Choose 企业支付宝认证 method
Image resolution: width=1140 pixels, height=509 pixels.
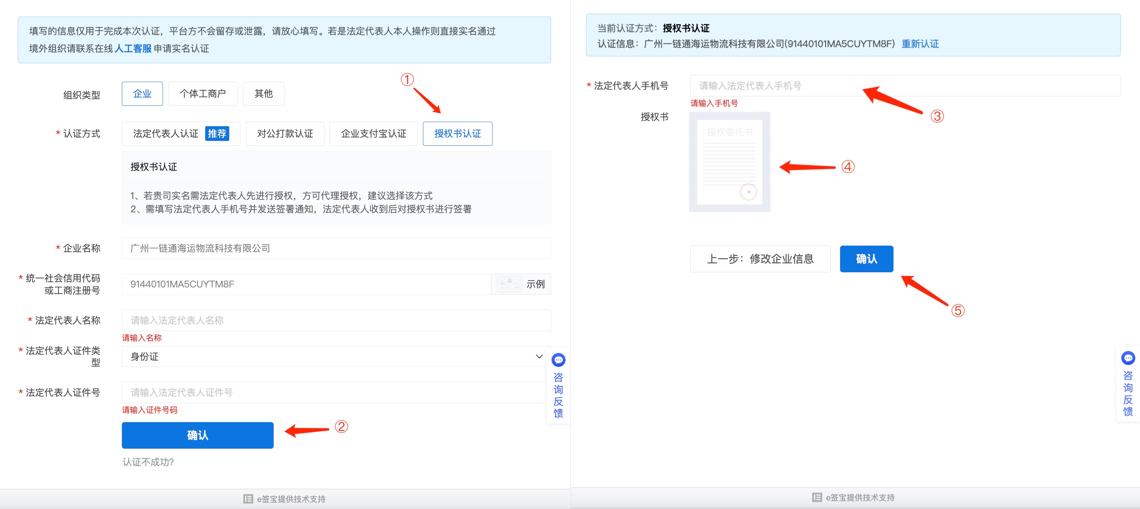coord(373,134)
